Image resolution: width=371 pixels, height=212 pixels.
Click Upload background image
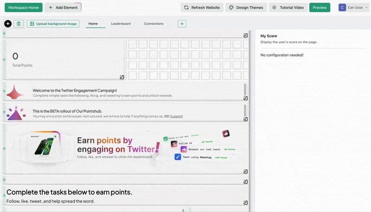53,24
